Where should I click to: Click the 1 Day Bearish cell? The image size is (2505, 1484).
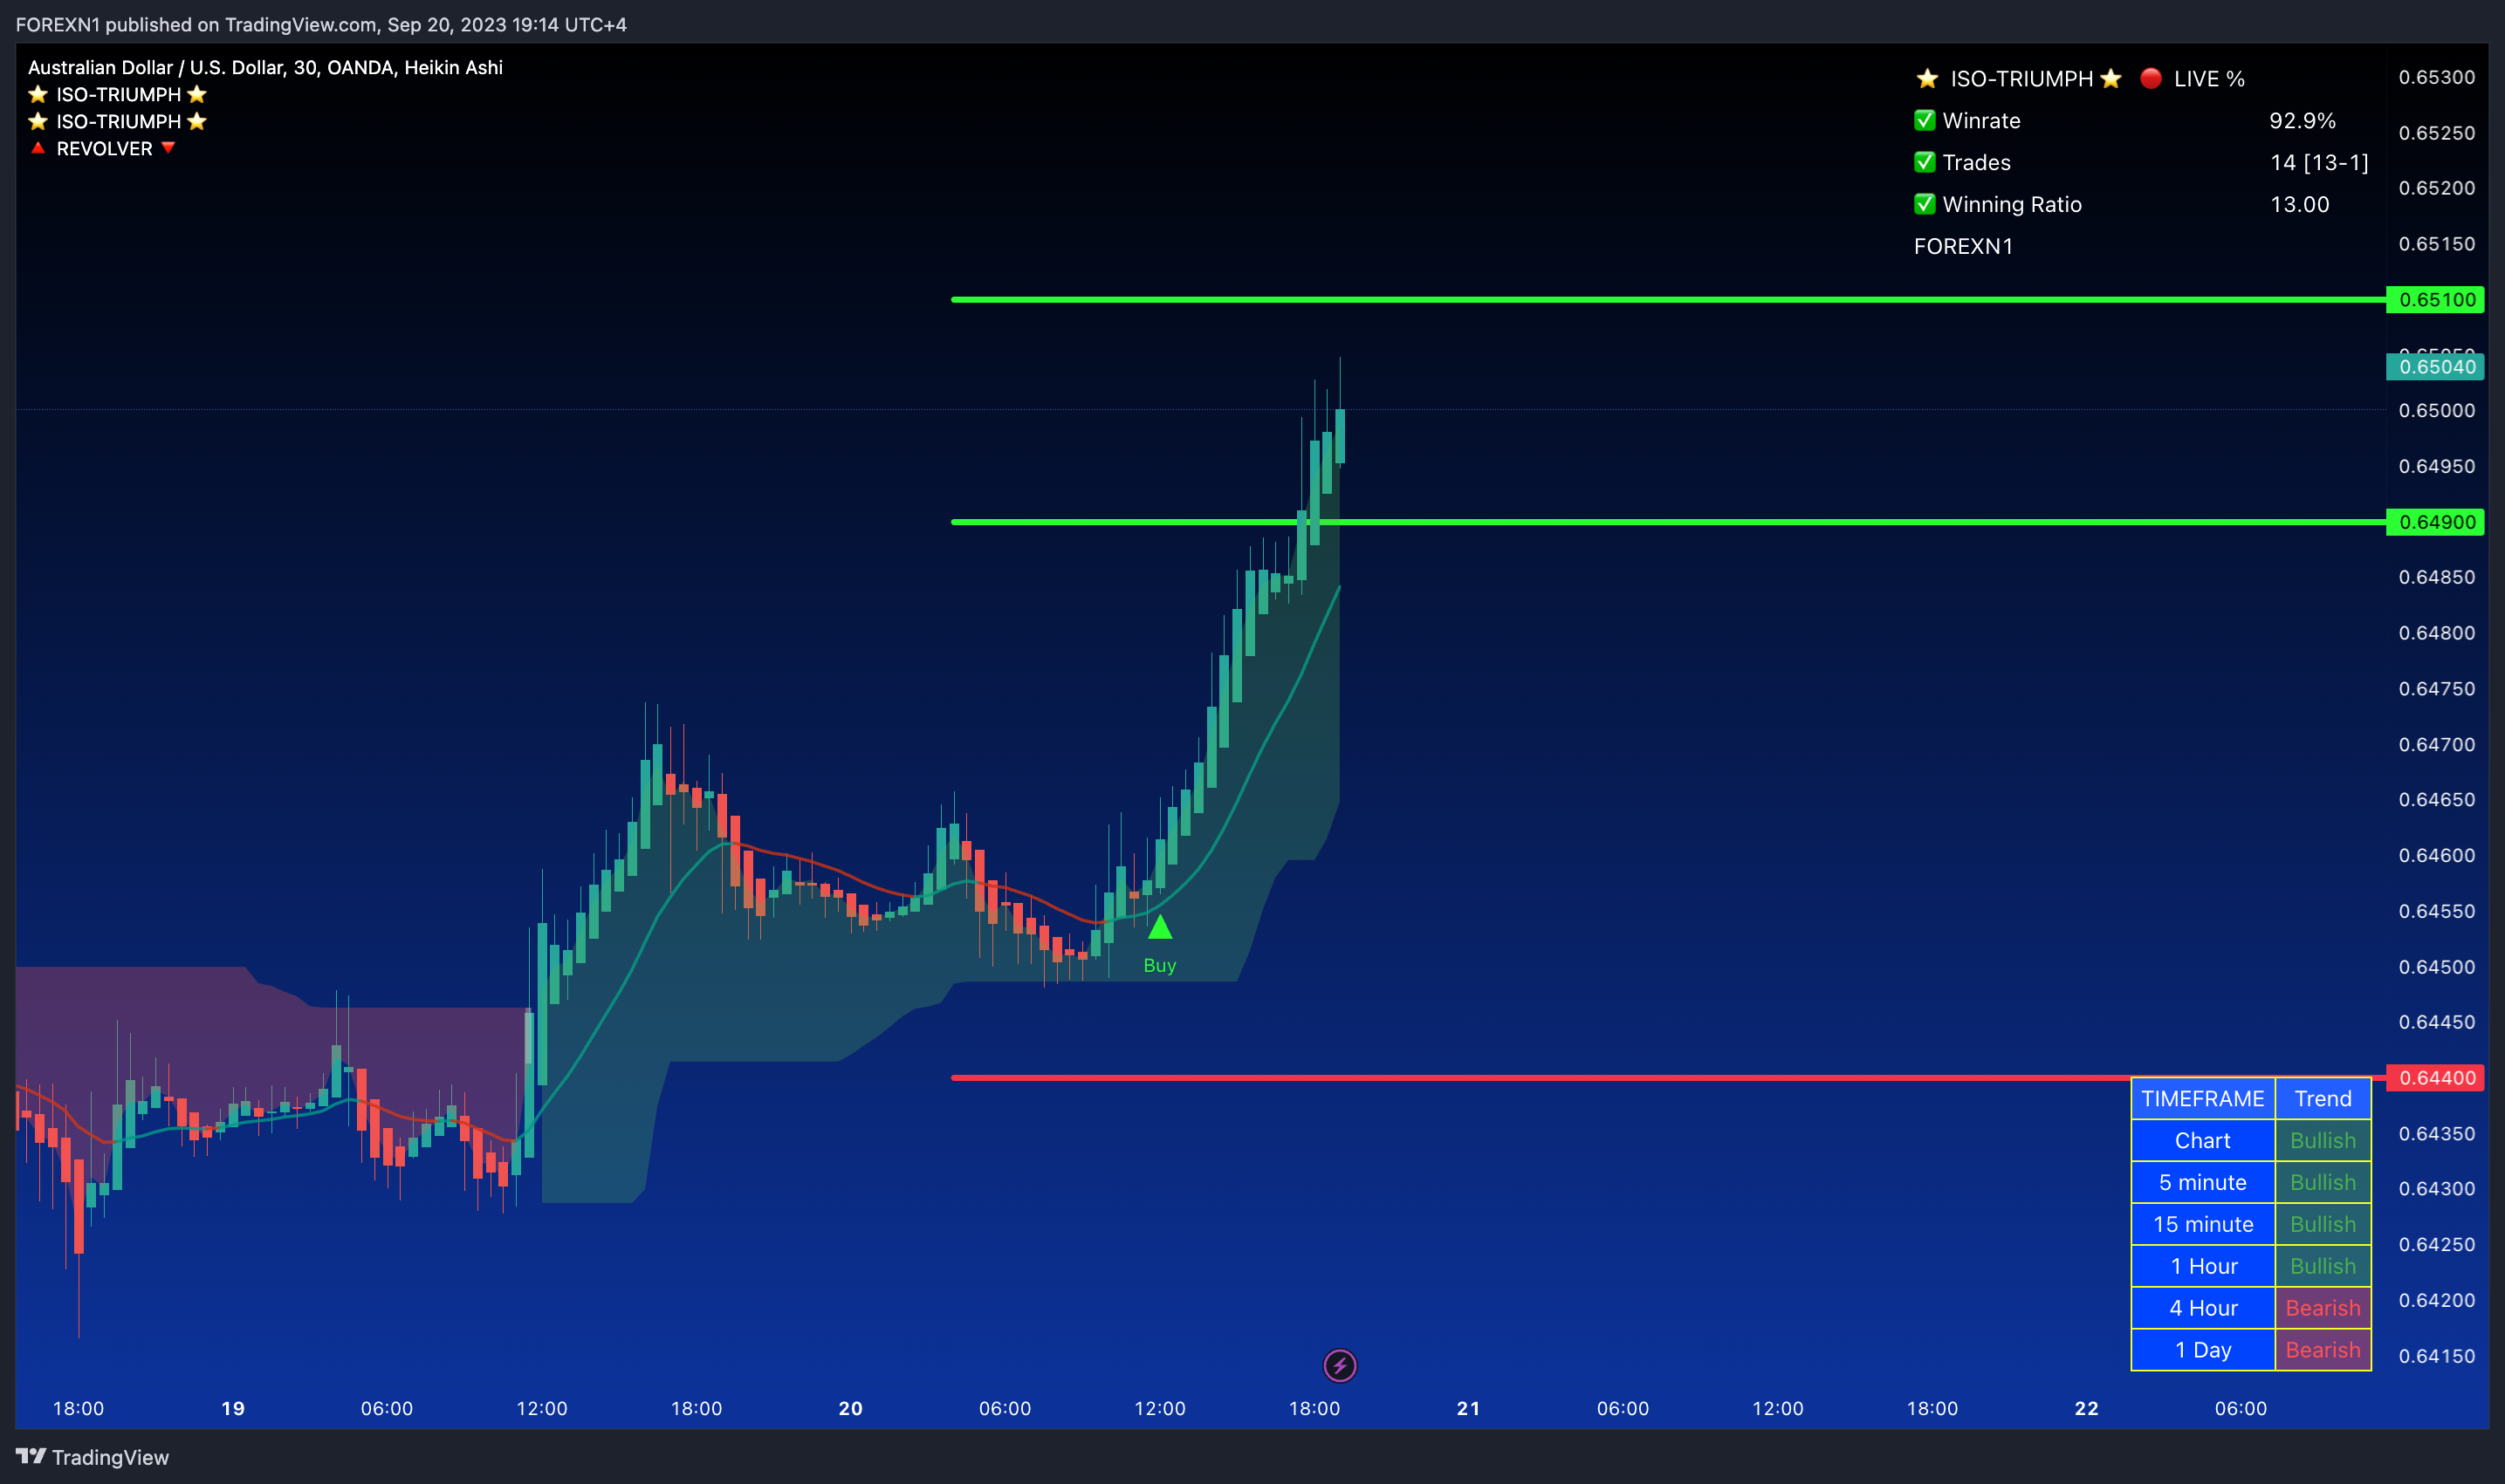coord(2323,1350)
